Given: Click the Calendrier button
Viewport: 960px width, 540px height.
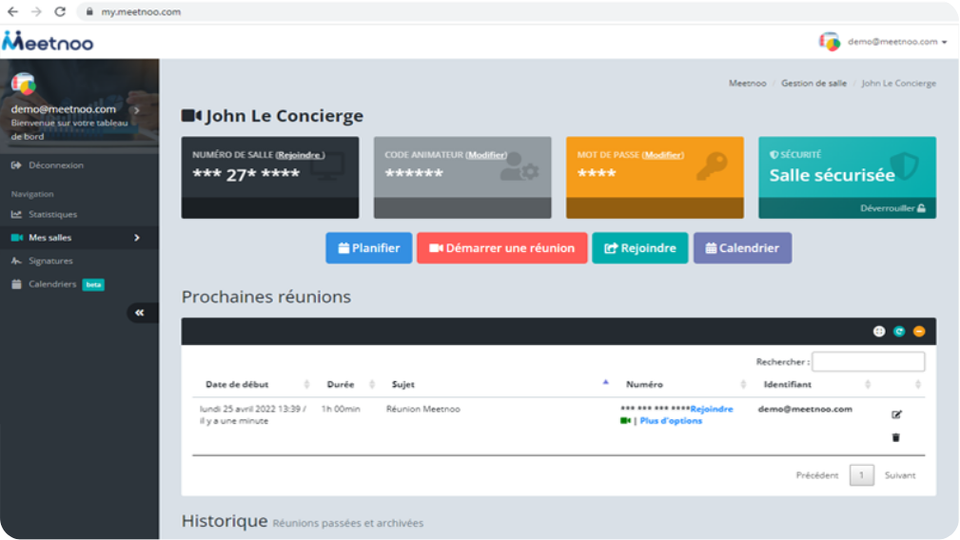Looking at the screenshot, I should pyautogui.click(x=743, y=248).
